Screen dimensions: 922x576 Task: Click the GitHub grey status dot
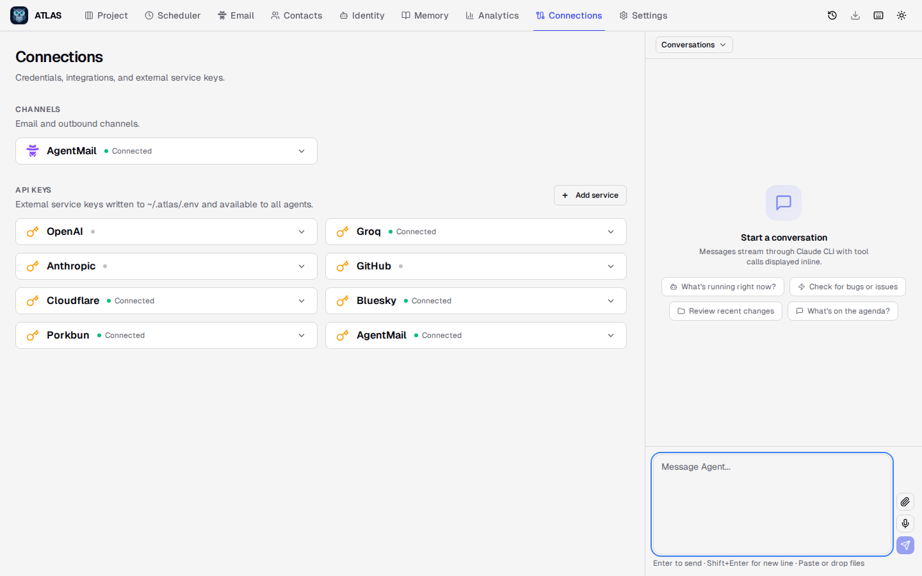[401, 266]
